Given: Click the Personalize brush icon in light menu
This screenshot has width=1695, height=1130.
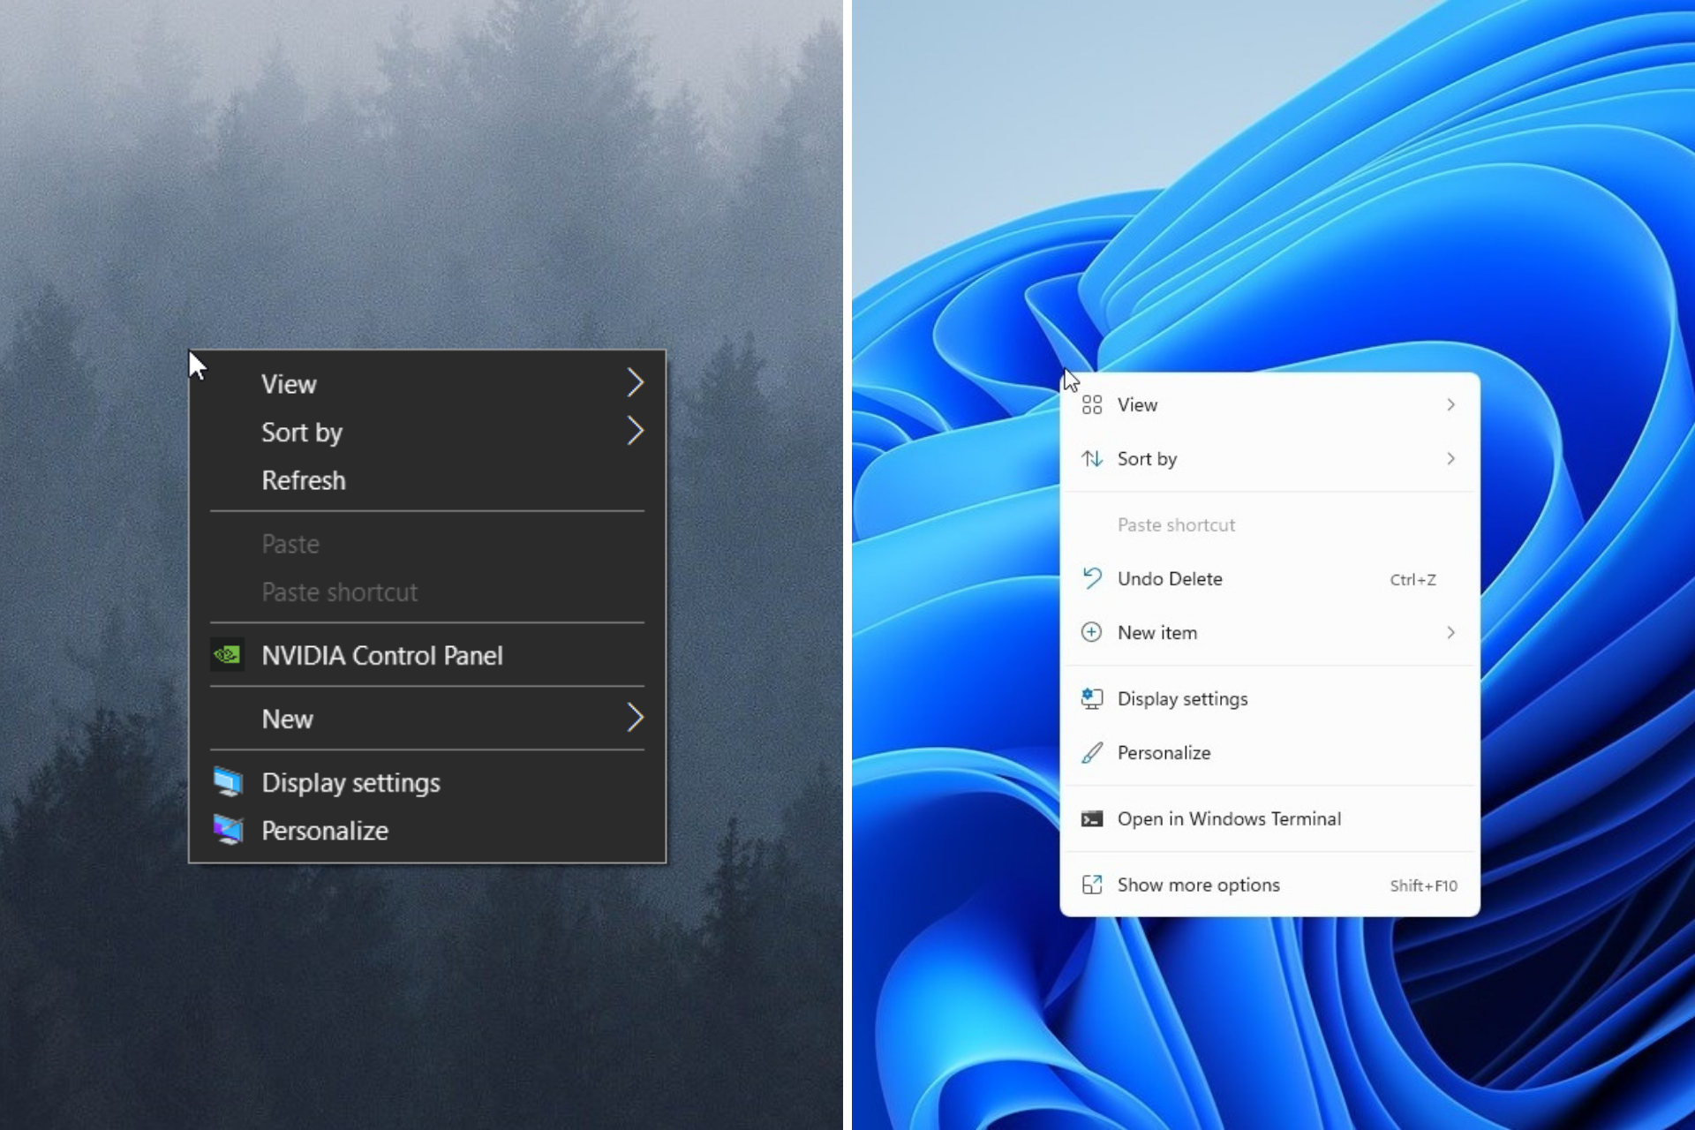Looking at the screenshot, I should click(1092, 752).
